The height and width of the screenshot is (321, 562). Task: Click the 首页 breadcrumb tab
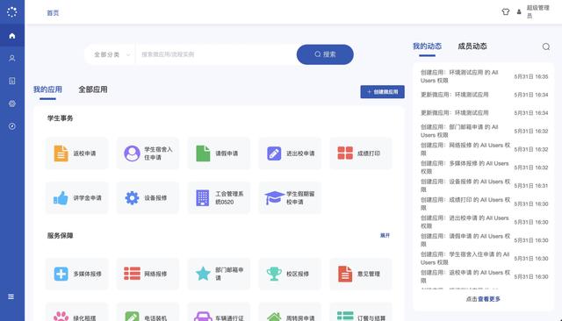[53, 13]
